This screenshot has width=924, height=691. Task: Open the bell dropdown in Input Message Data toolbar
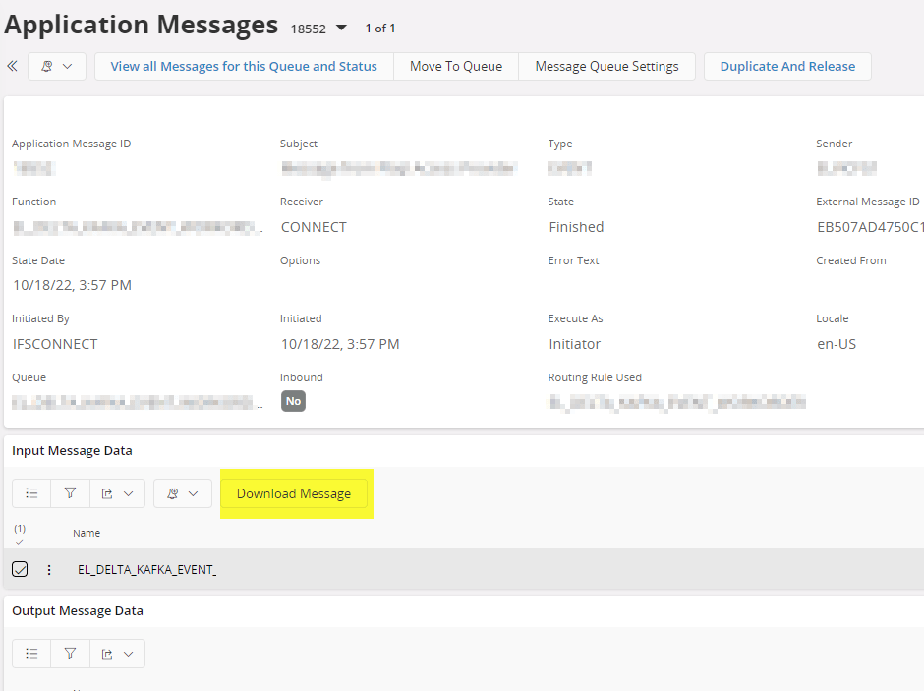(x=182, y=493)
